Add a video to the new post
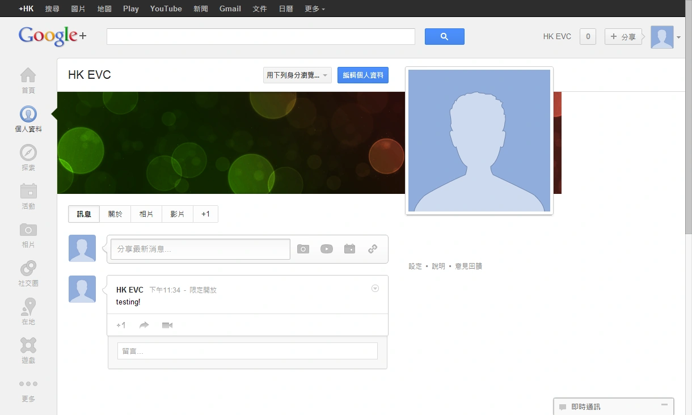 click(x=327, y=249)
